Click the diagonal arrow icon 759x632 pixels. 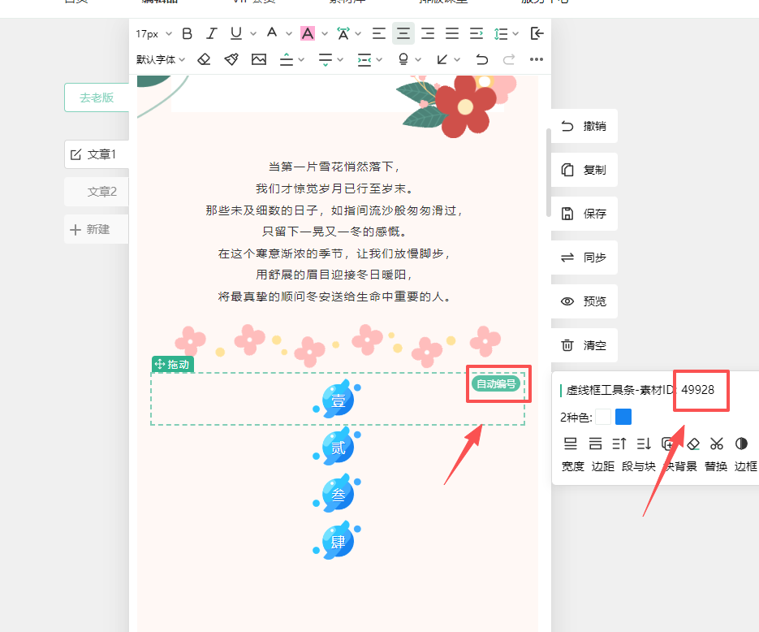pos(442,59)
